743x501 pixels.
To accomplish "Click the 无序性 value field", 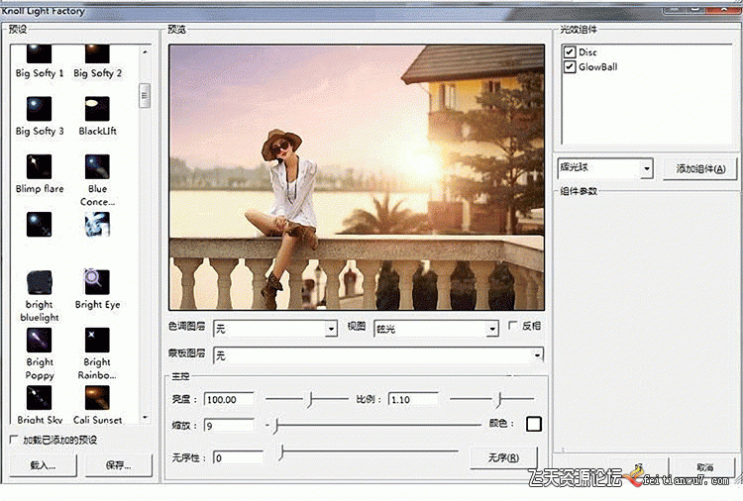I will (239, 457).
